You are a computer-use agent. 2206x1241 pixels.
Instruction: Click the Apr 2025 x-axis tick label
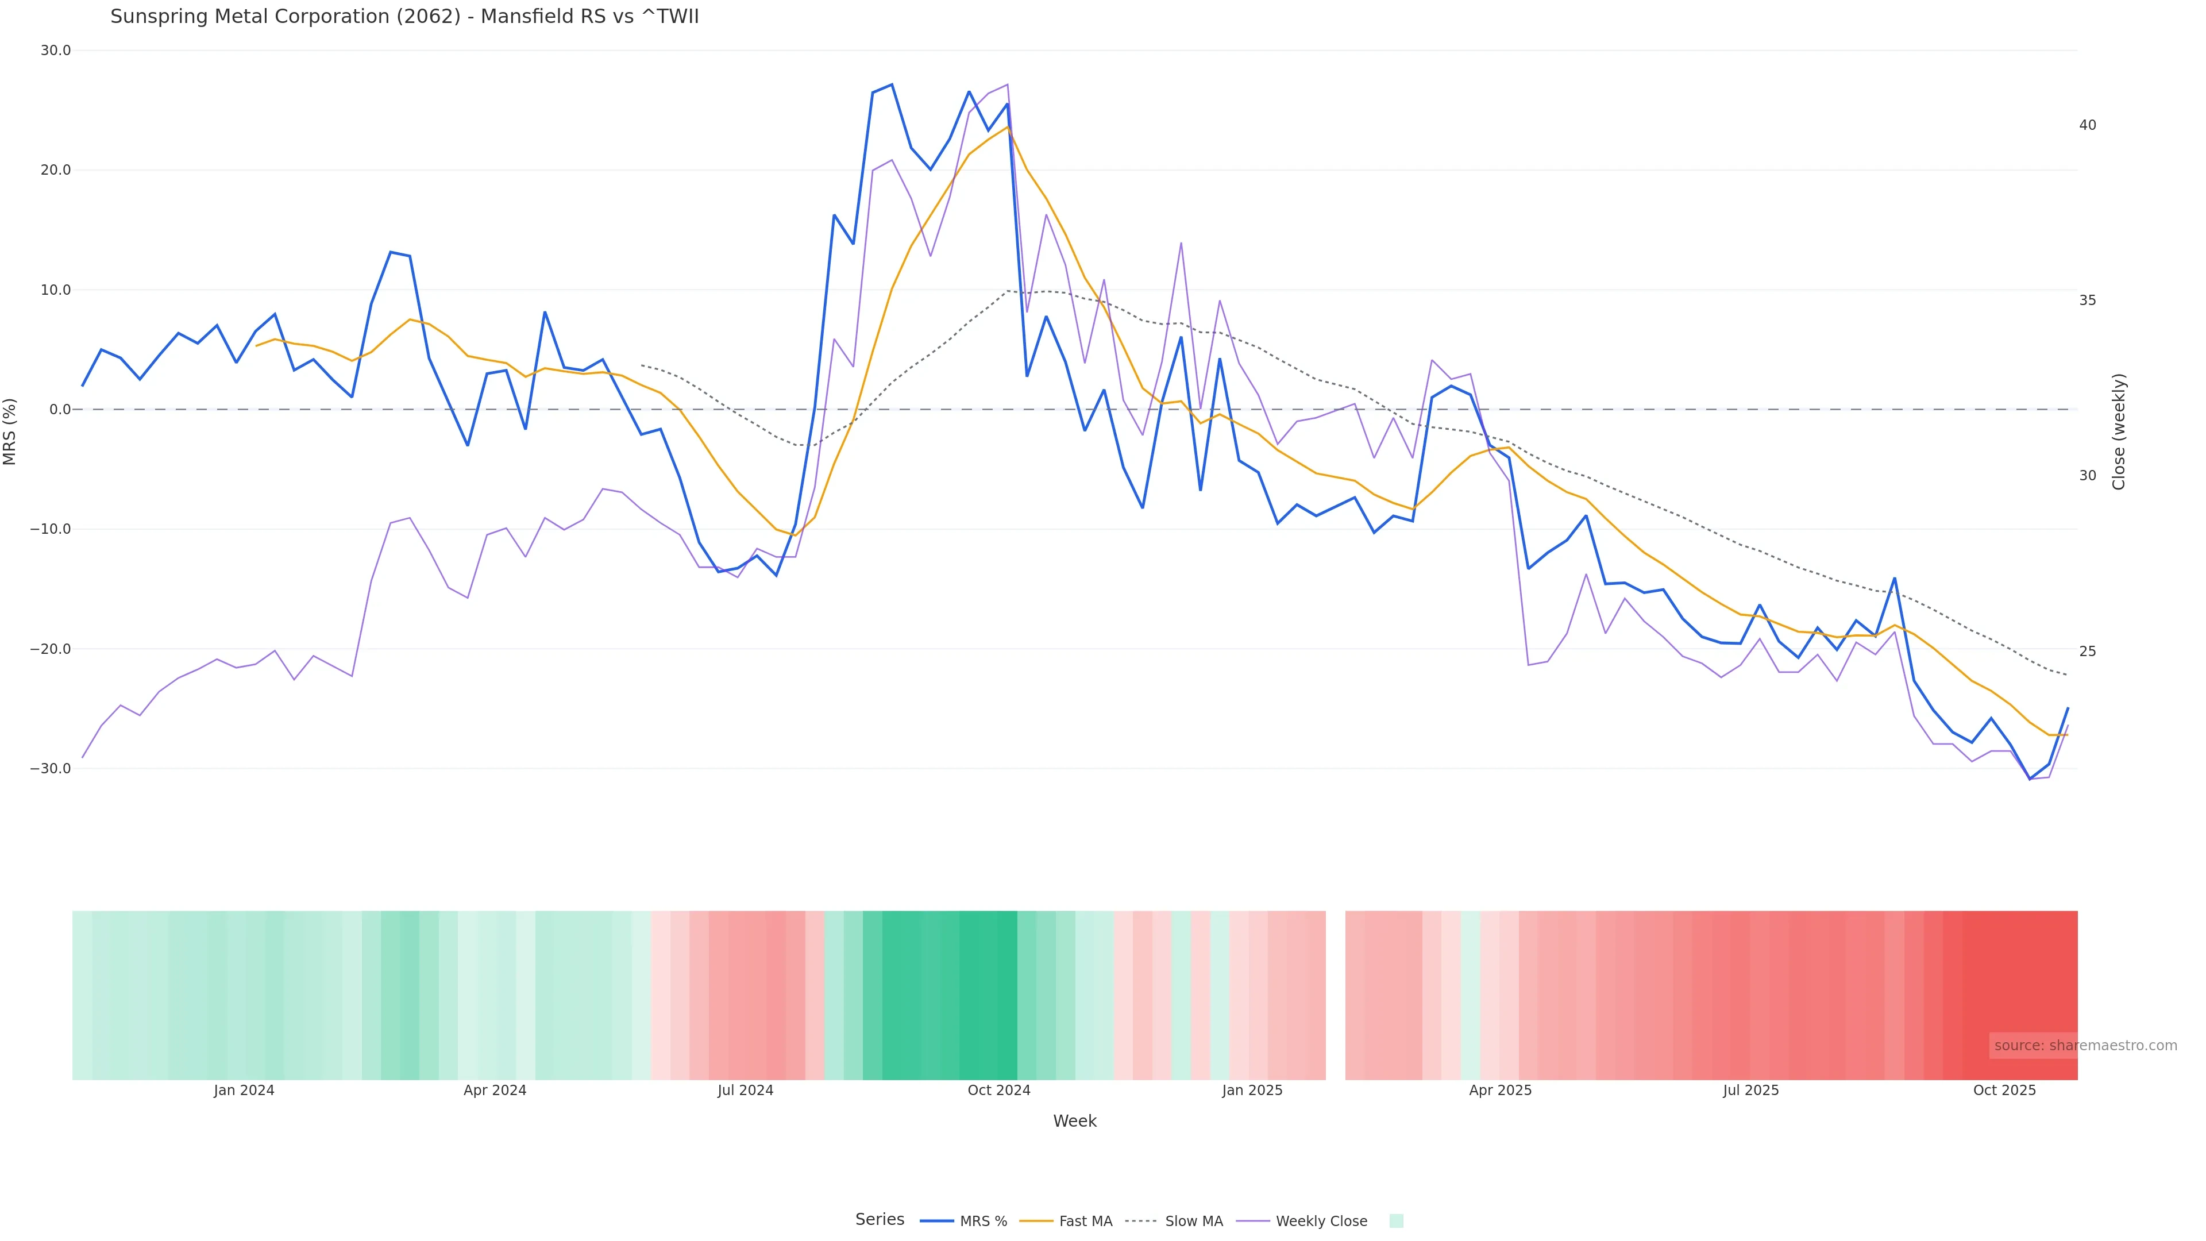click(1499, 1091)
